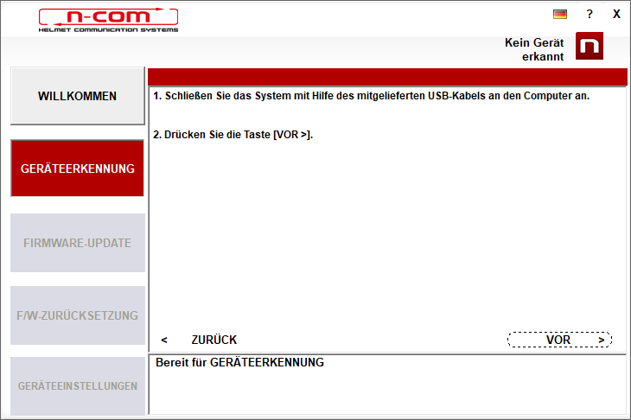This screenshot has width=631, height=420.
Task: Open the German flag language selector
Action: point(560,14)
